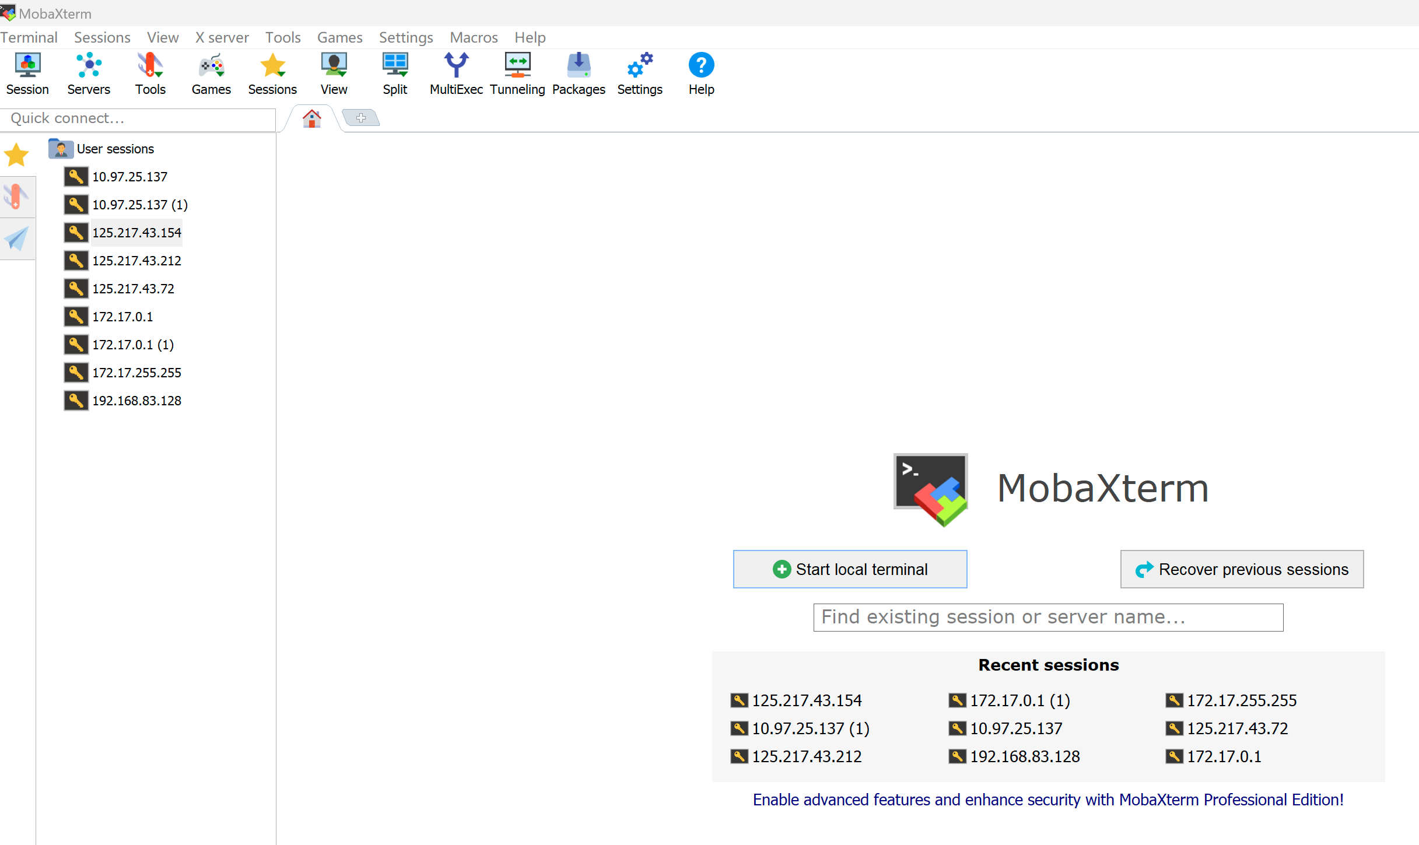Open the Settings gears toolbar icon
The height and width of the screenshot is (845, 1419).
point(640,73)
